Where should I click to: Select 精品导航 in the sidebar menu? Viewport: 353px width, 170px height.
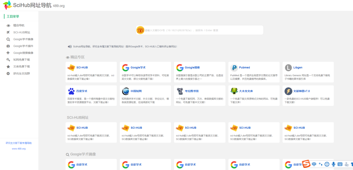click(19, 25)
